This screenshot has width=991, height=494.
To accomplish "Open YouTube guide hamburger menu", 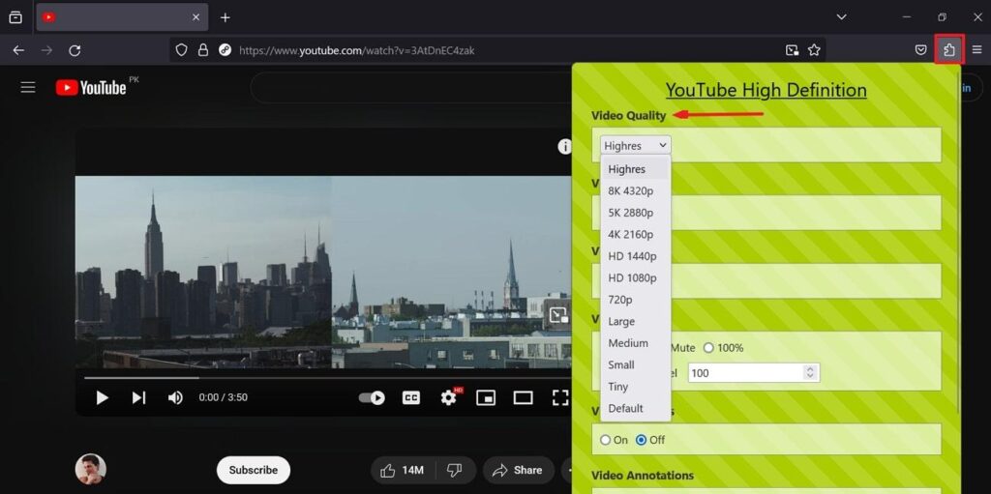I will (28, 87).
